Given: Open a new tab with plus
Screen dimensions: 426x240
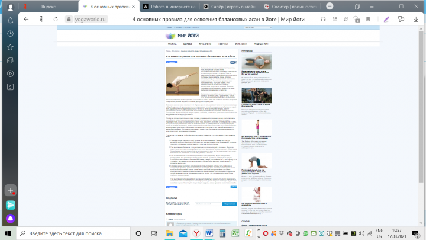Looking at the screenshot, I should [330, 7].
